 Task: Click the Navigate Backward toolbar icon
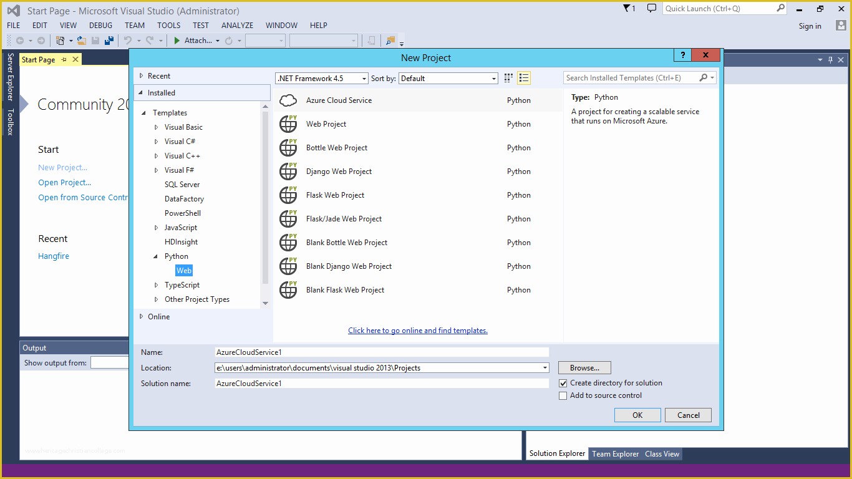20,41
